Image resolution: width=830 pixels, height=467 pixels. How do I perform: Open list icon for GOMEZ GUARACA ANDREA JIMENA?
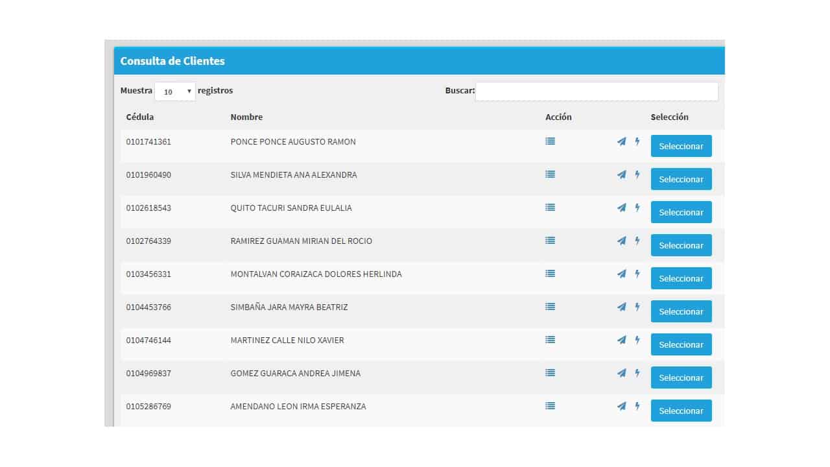[x=550, y=372]
